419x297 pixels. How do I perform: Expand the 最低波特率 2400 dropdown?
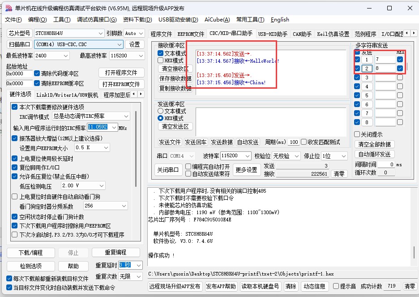[x=66, y=56]
